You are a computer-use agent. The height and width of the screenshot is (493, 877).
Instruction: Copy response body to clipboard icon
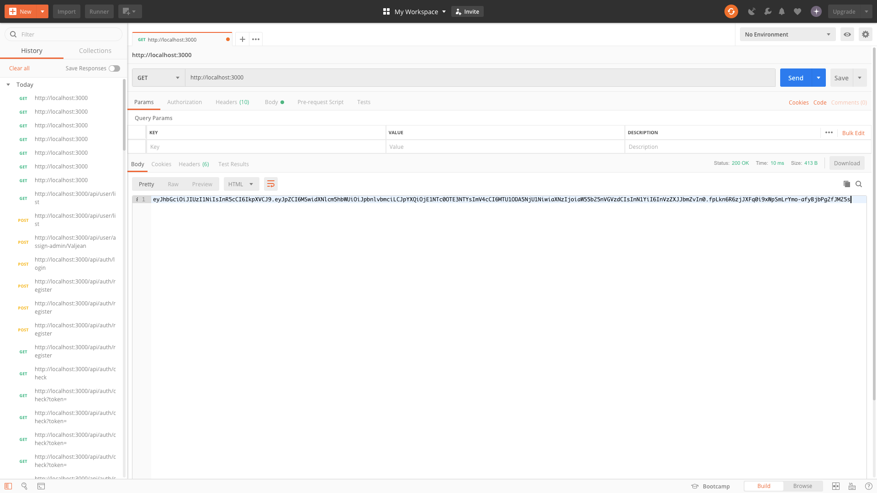click(x=846, y=184)
